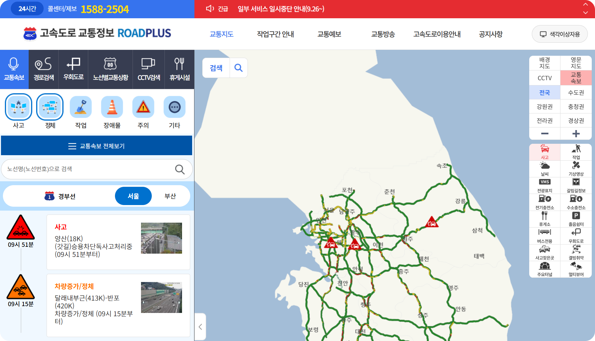Show 휴게소 rest area layer

[545, 219]
